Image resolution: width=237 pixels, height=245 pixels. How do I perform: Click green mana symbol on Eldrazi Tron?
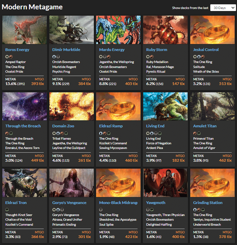(7, 210)
